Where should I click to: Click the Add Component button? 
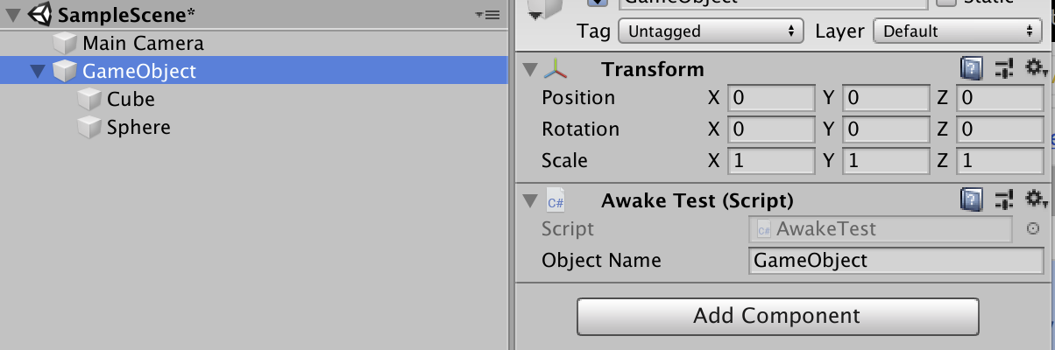(776, 315)
